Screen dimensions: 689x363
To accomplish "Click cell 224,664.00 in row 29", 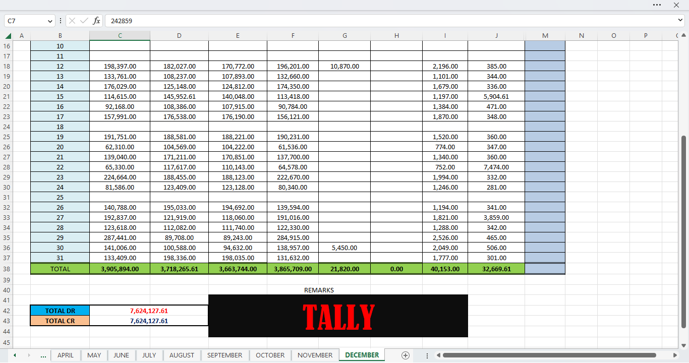I will pos(120,177).
